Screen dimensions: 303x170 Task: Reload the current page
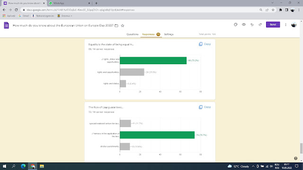16,10
